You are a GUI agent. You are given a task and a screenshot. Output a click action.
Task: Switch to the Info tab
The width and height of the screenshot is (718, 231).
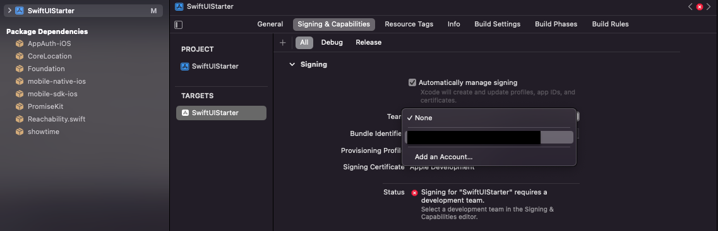point(454,24)
